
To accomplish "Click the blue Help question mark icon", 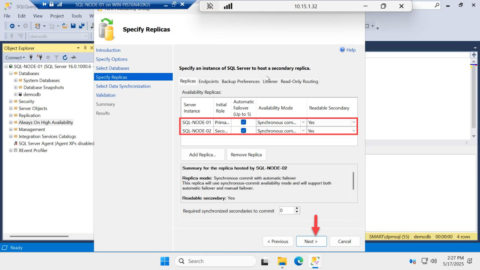I will [x=342, y=50].
